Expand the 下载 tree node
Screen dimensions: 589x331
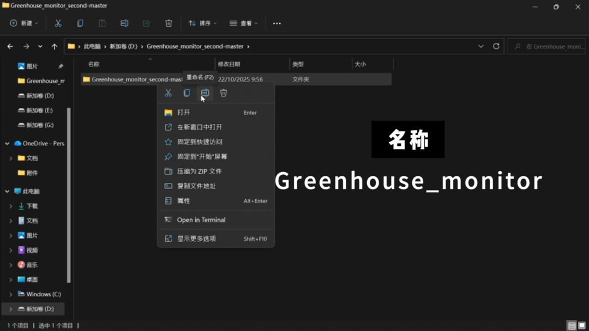11,206
